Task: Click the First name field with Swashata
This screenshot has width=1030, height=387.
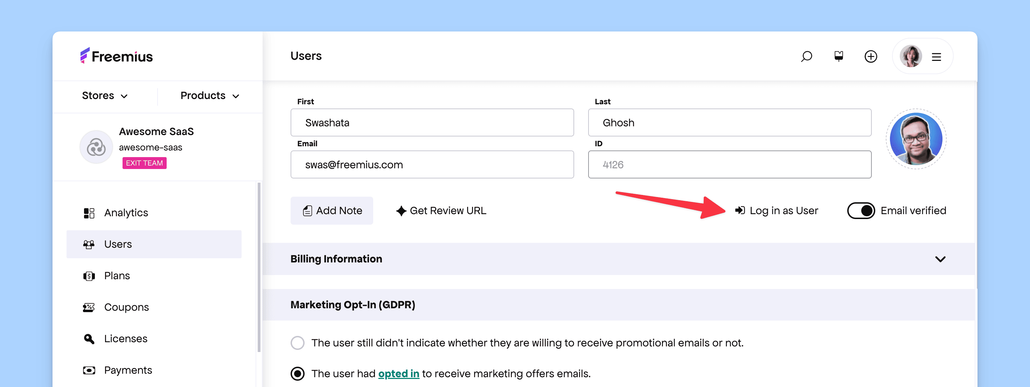Action: (x=432, y=122)
